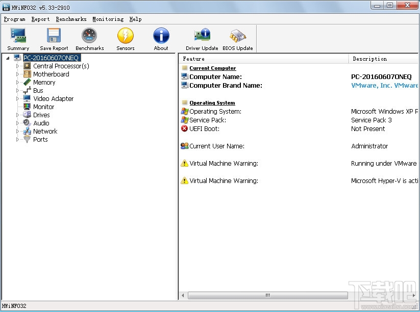Expand the Motherboard node arrow
The width and height of the screenshot is (420, 312).
[17, 74]
